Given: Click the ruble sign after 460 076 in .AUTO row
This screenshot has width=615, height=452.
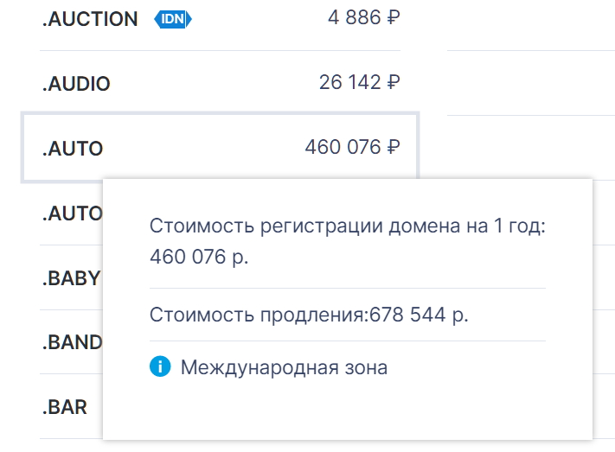Looking at the screenshot, I should [x=394, y=148].
